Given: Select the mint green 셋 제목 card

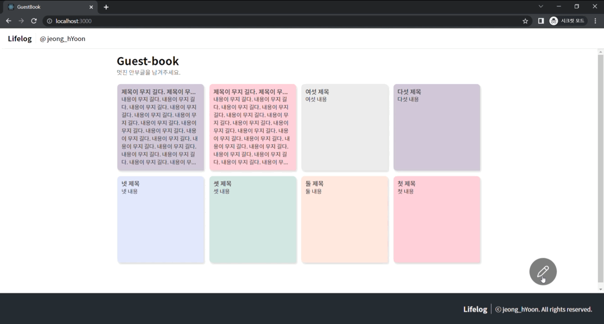Looking at the screenshot, I should coord(253,220).
